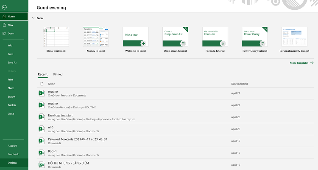Open the Personal monthly budget template
Viewport: 318px width, 170px height.
coord(295,40)
